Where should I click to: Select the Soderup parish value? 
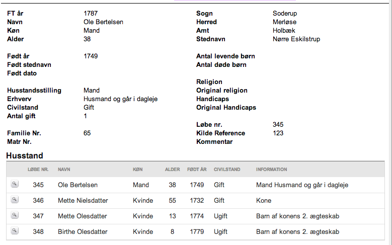pos(285,13)
